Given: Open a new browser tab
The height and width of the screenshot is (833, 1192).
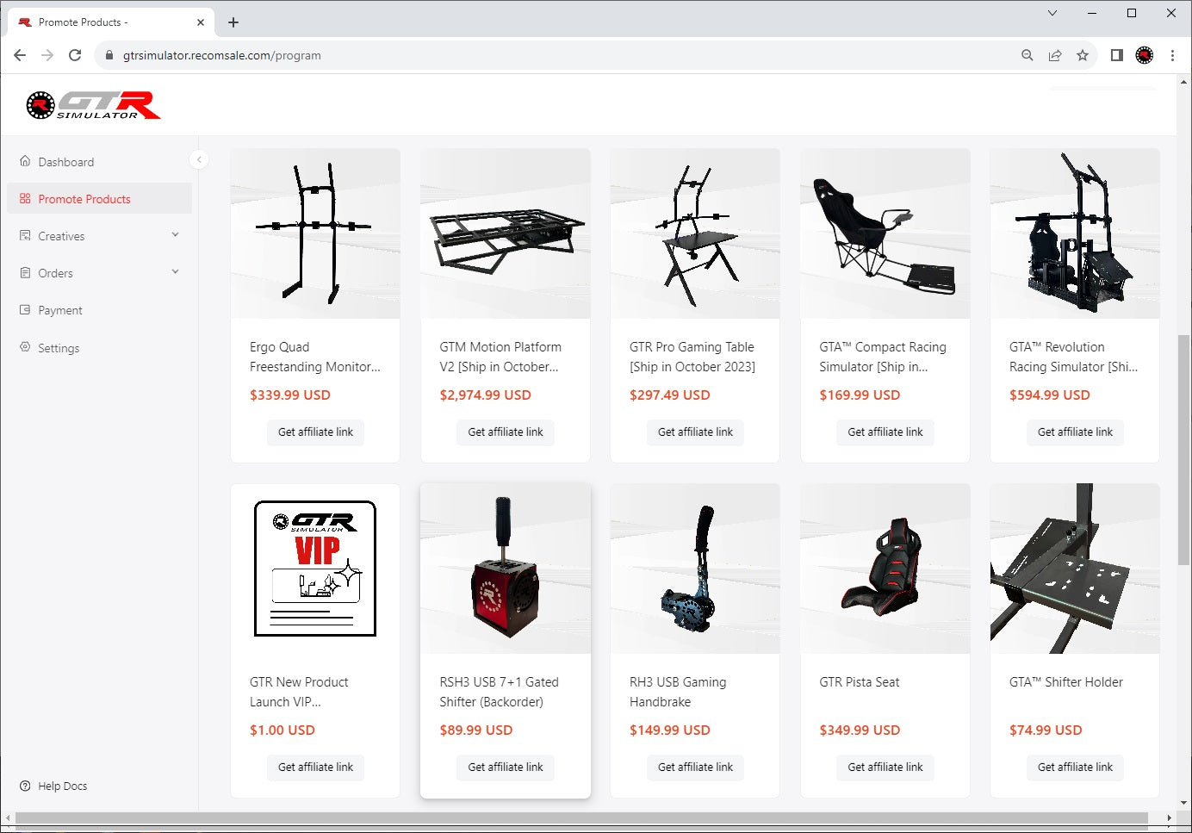Looking at the screenshot, I should tap(233, 22).
